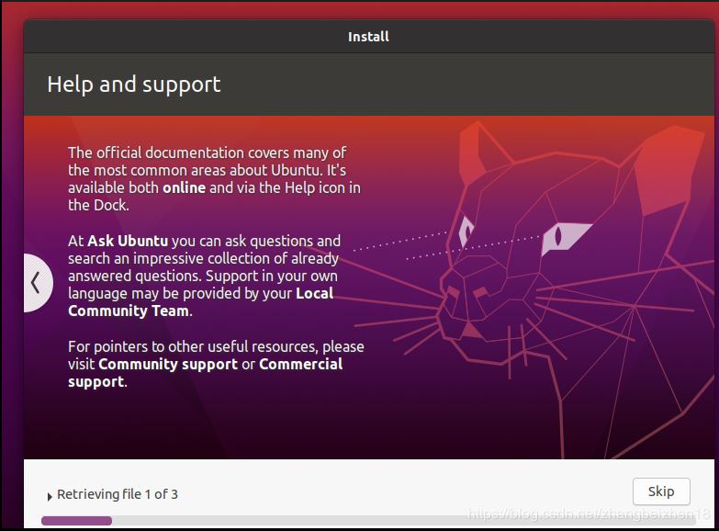Image resolution: width=719 pixels, height=531 pixels.
Task: Click the purple installation progress bar
Action: pyautogui.click(x=76, y=521)
